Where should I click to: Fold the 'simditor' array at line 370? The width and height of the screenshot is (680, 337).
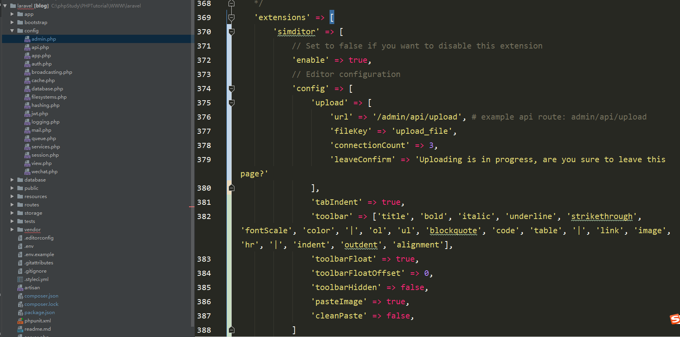[x=232, y=32]
